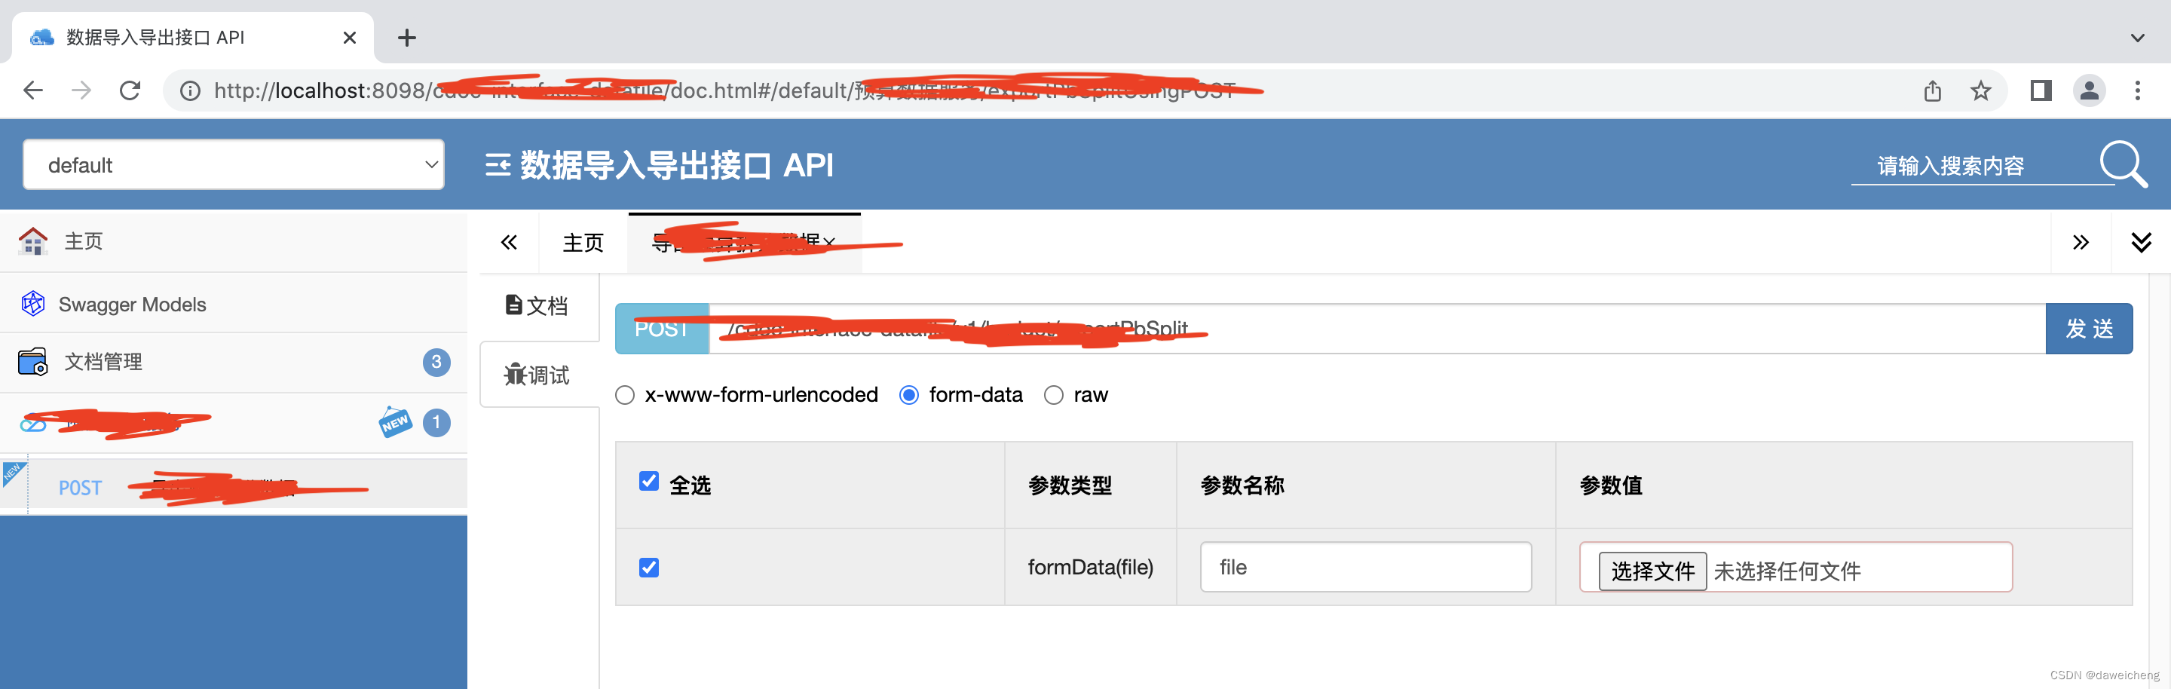
Task: Switch to the 主页 tab in content area
Action: tap(583, 243)
